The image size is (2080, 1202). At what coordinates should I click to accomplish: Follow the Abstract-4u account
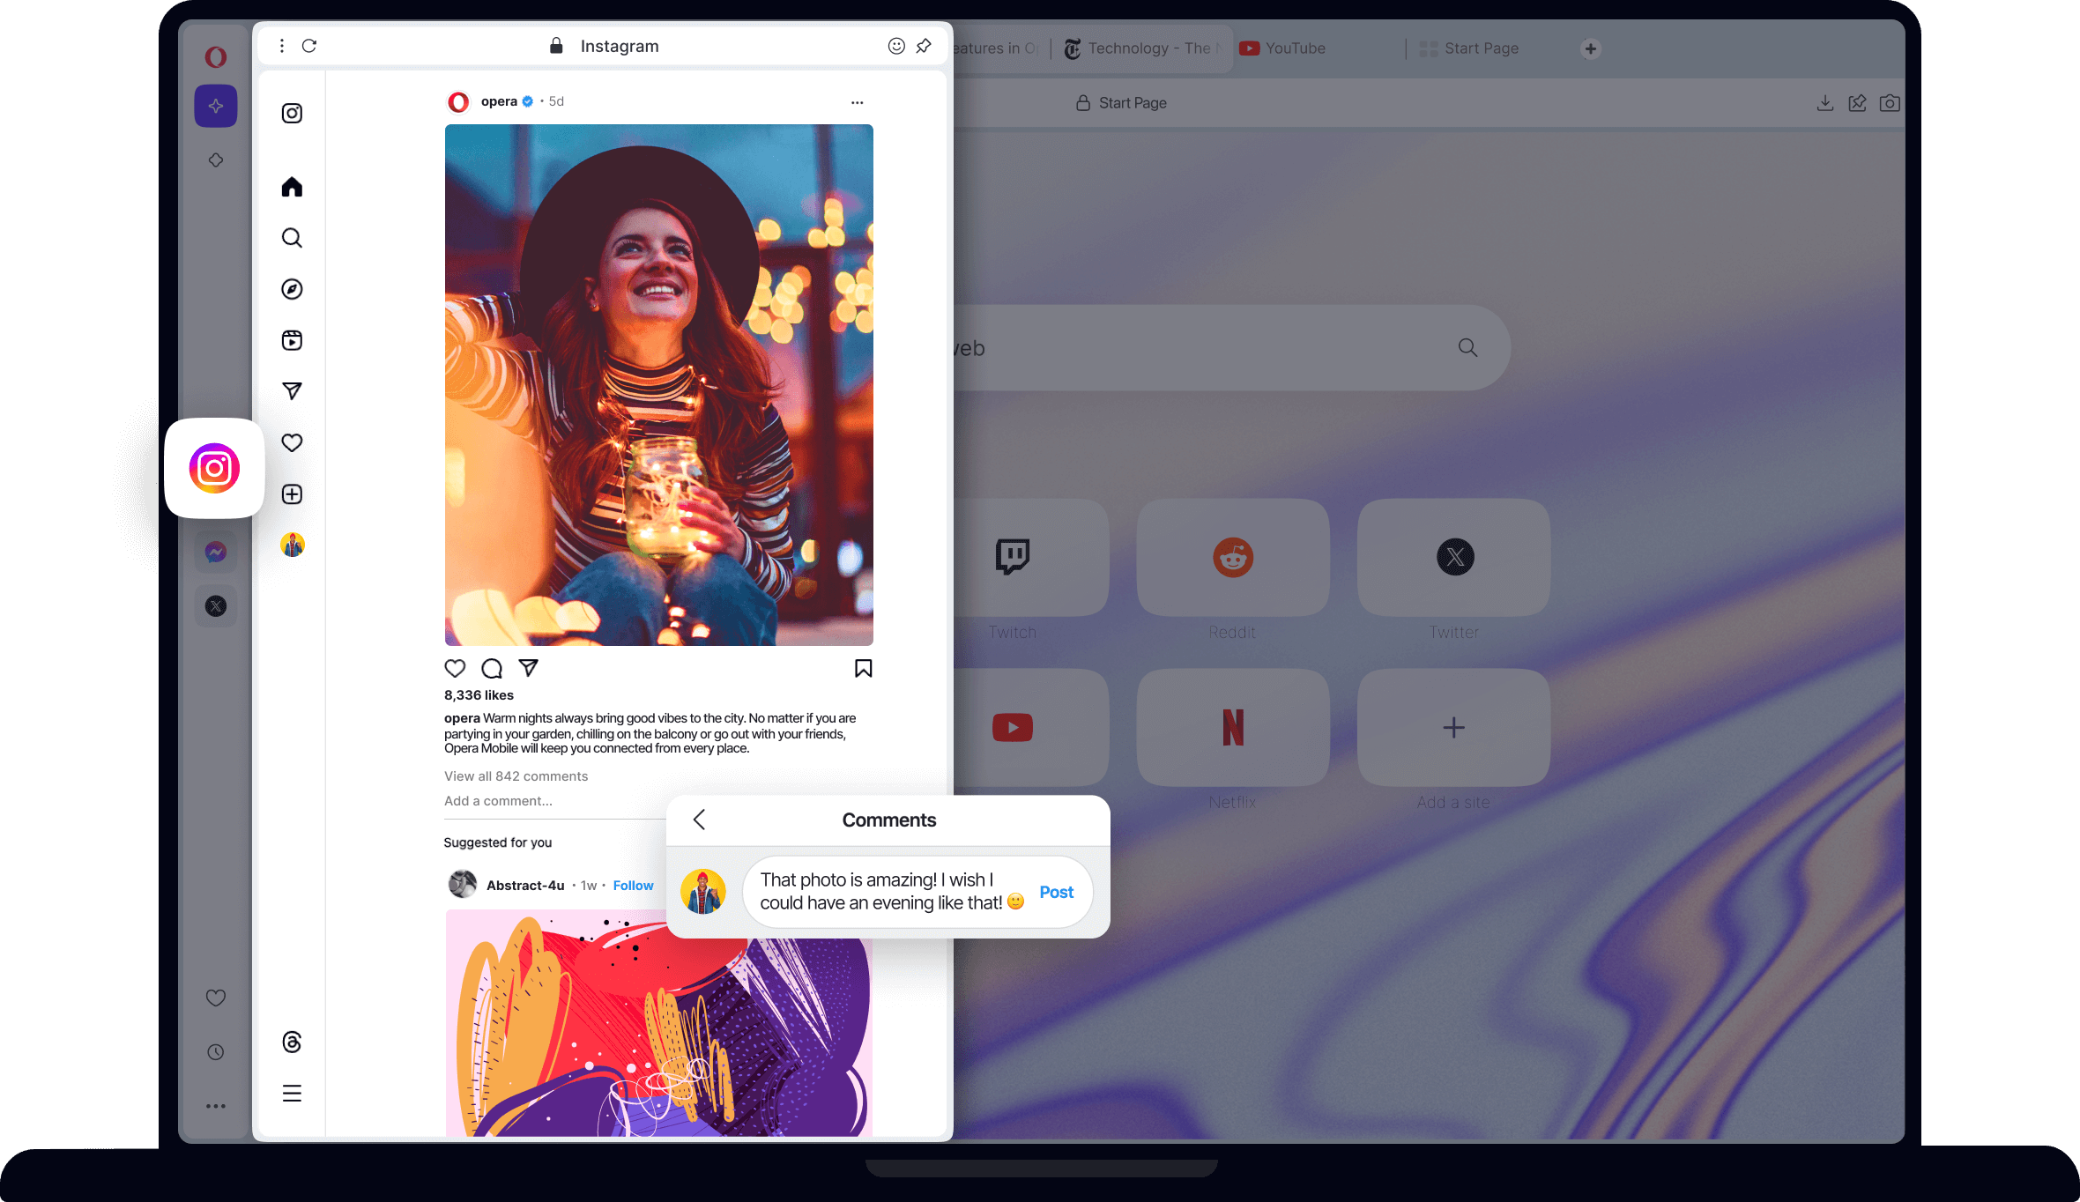click(x=633, y=885)
